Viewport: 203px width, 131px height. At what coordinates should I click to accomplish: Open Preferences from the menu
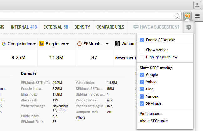(x=151, y=114)
